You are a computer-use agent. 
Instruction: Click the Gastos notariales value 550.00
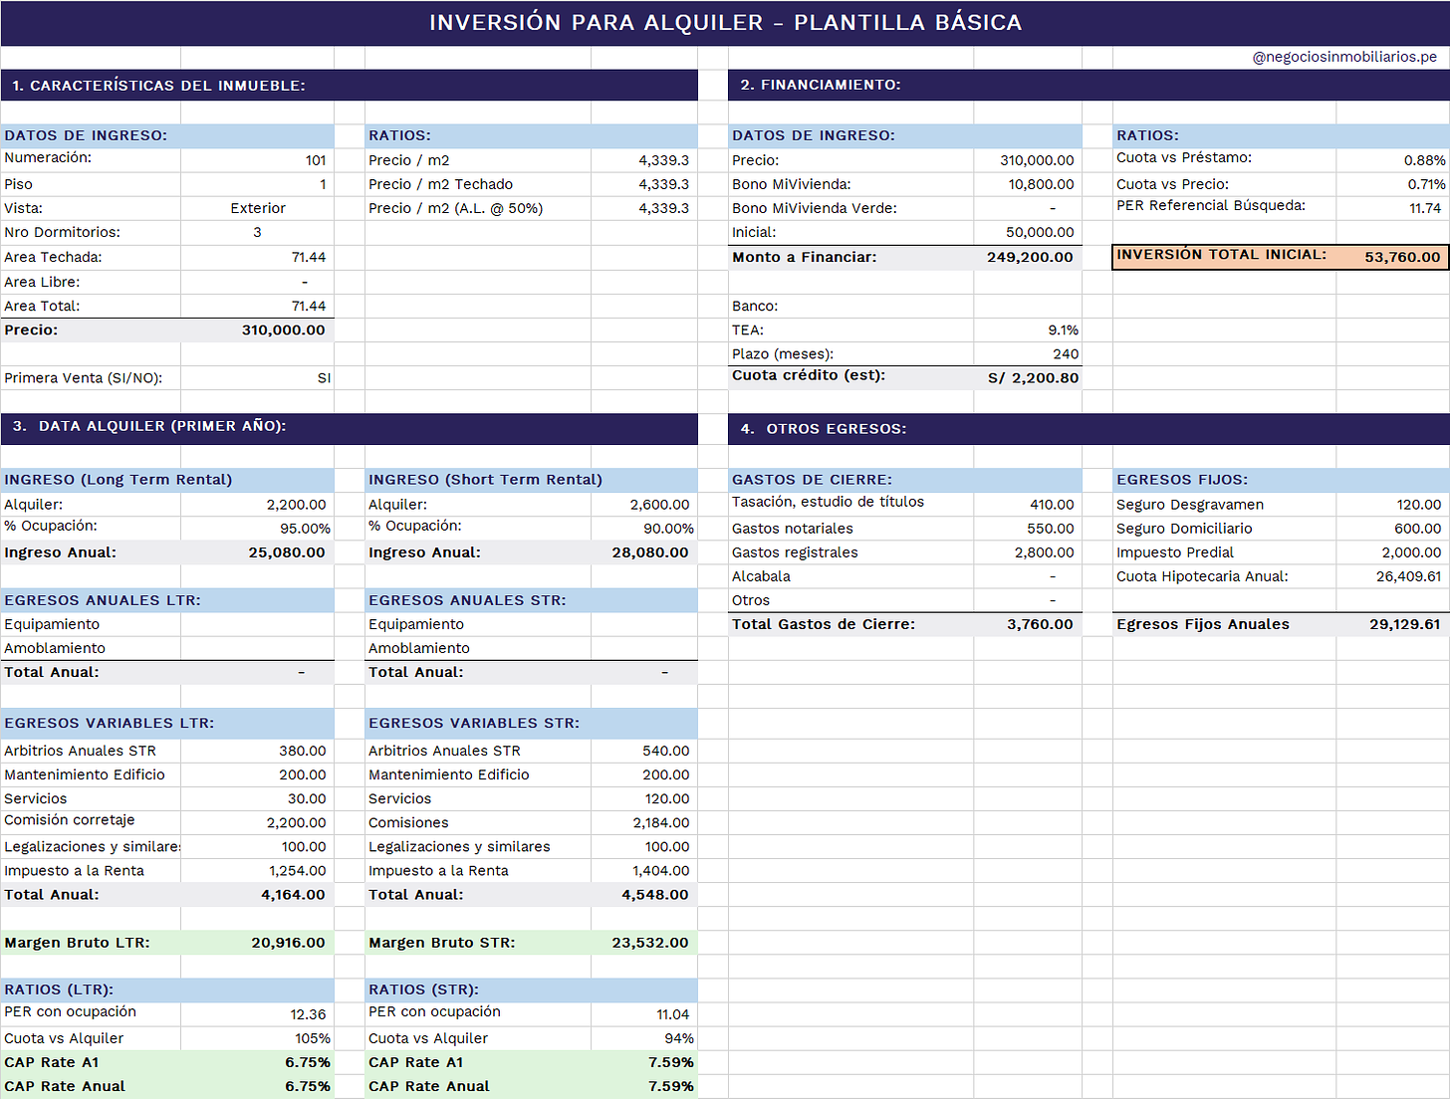[1028, 529]
